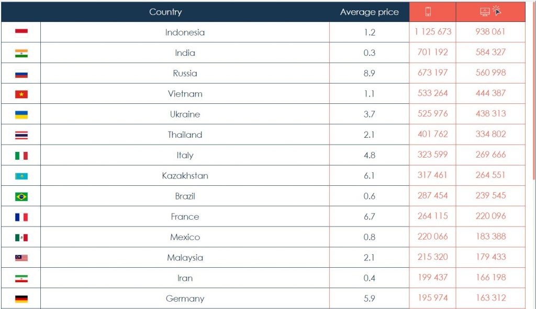The image size is (536, 309).
Task: Click the mobile phone column header icon
Action: pyautogui.click(x=428, y=12)
